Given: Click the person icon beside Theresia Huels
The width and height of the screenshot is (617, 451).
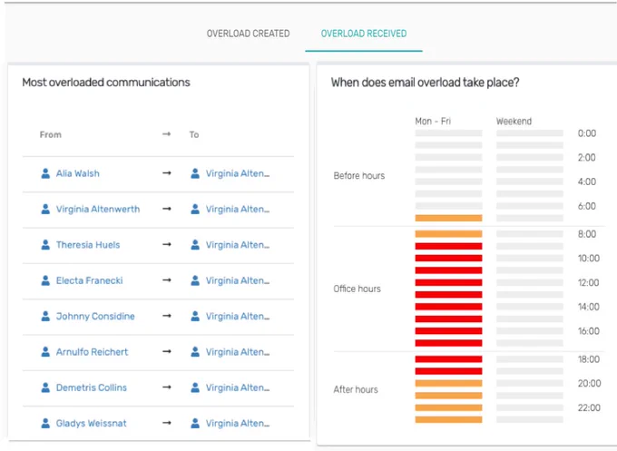Looking at the screenshot, I should coord(45,245).
